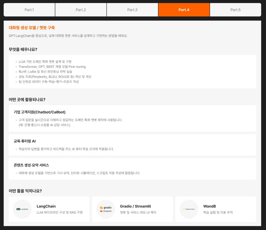Screen dimensions: 266x230
Task: Click the LangChain tool card
Action: click(x=49, y=209)
